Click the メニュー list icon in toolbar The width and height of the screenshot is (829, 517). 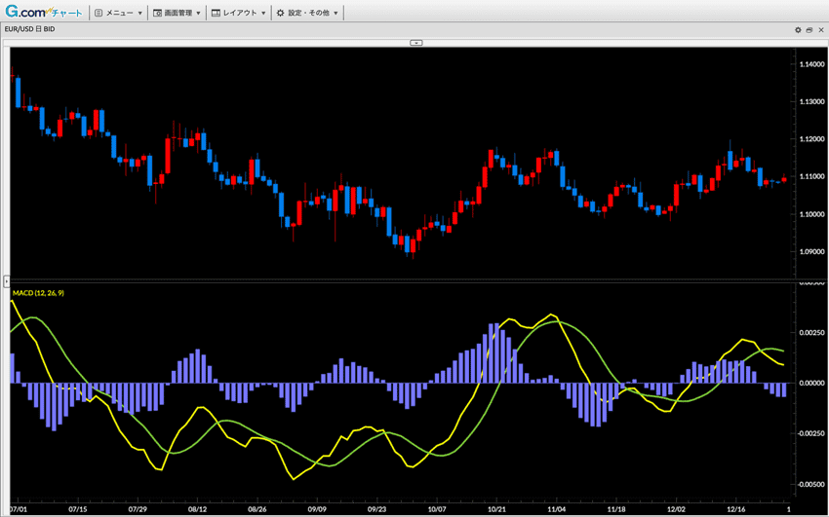(99, 14)
